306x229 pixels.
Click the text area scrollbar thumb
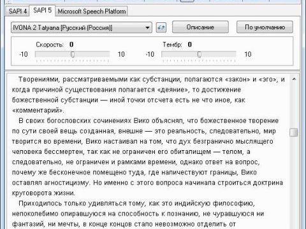click(x=294, y=132)
